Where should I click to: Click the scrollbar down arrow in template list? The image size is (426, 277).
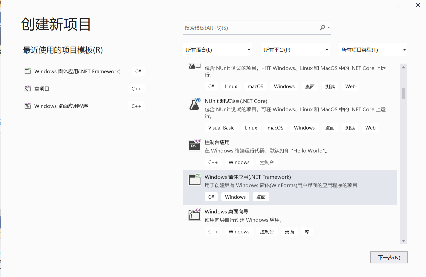(403, 240)
